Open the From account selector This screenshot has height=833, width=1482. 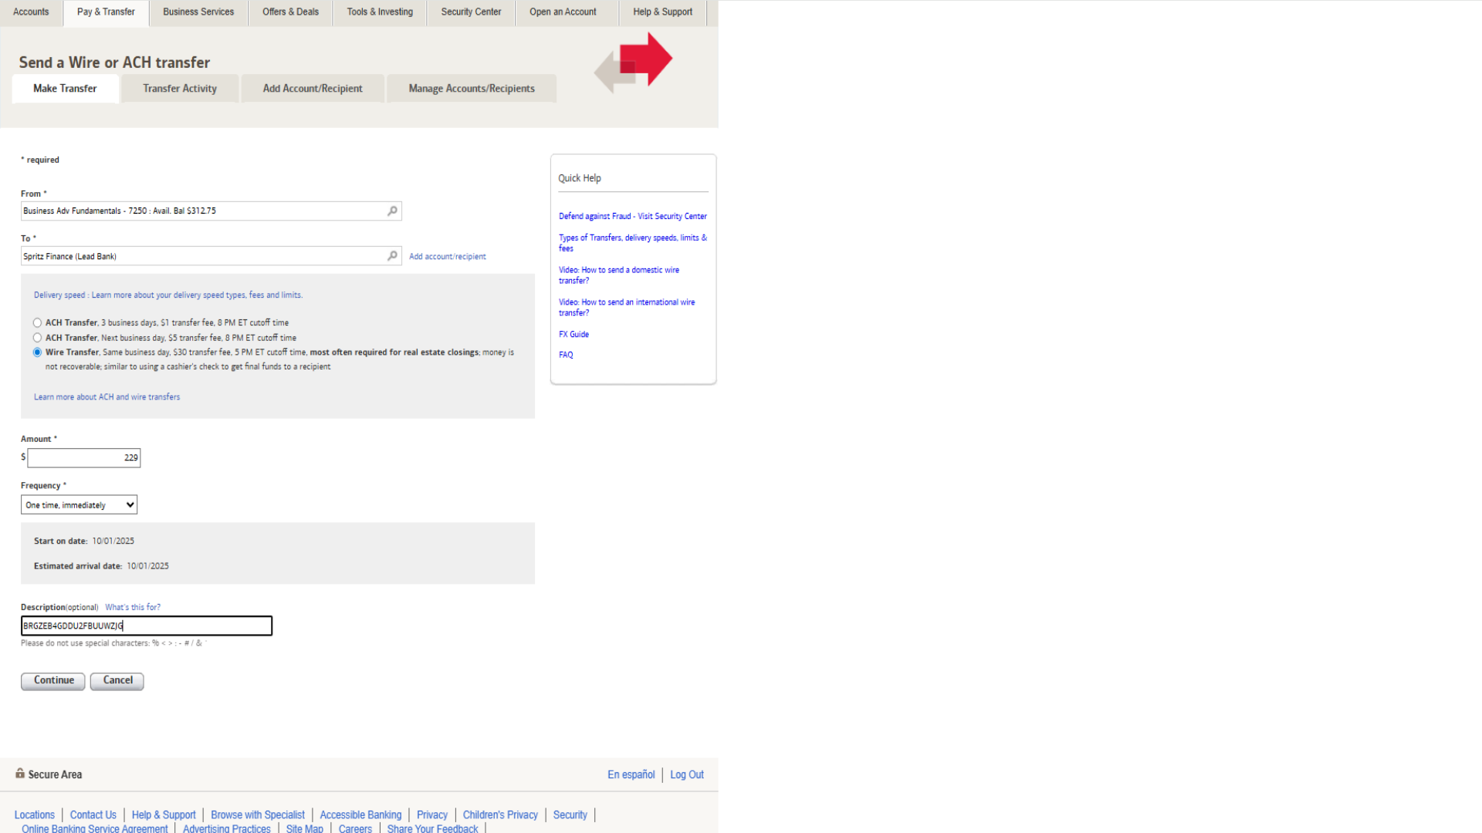(202, 211)
